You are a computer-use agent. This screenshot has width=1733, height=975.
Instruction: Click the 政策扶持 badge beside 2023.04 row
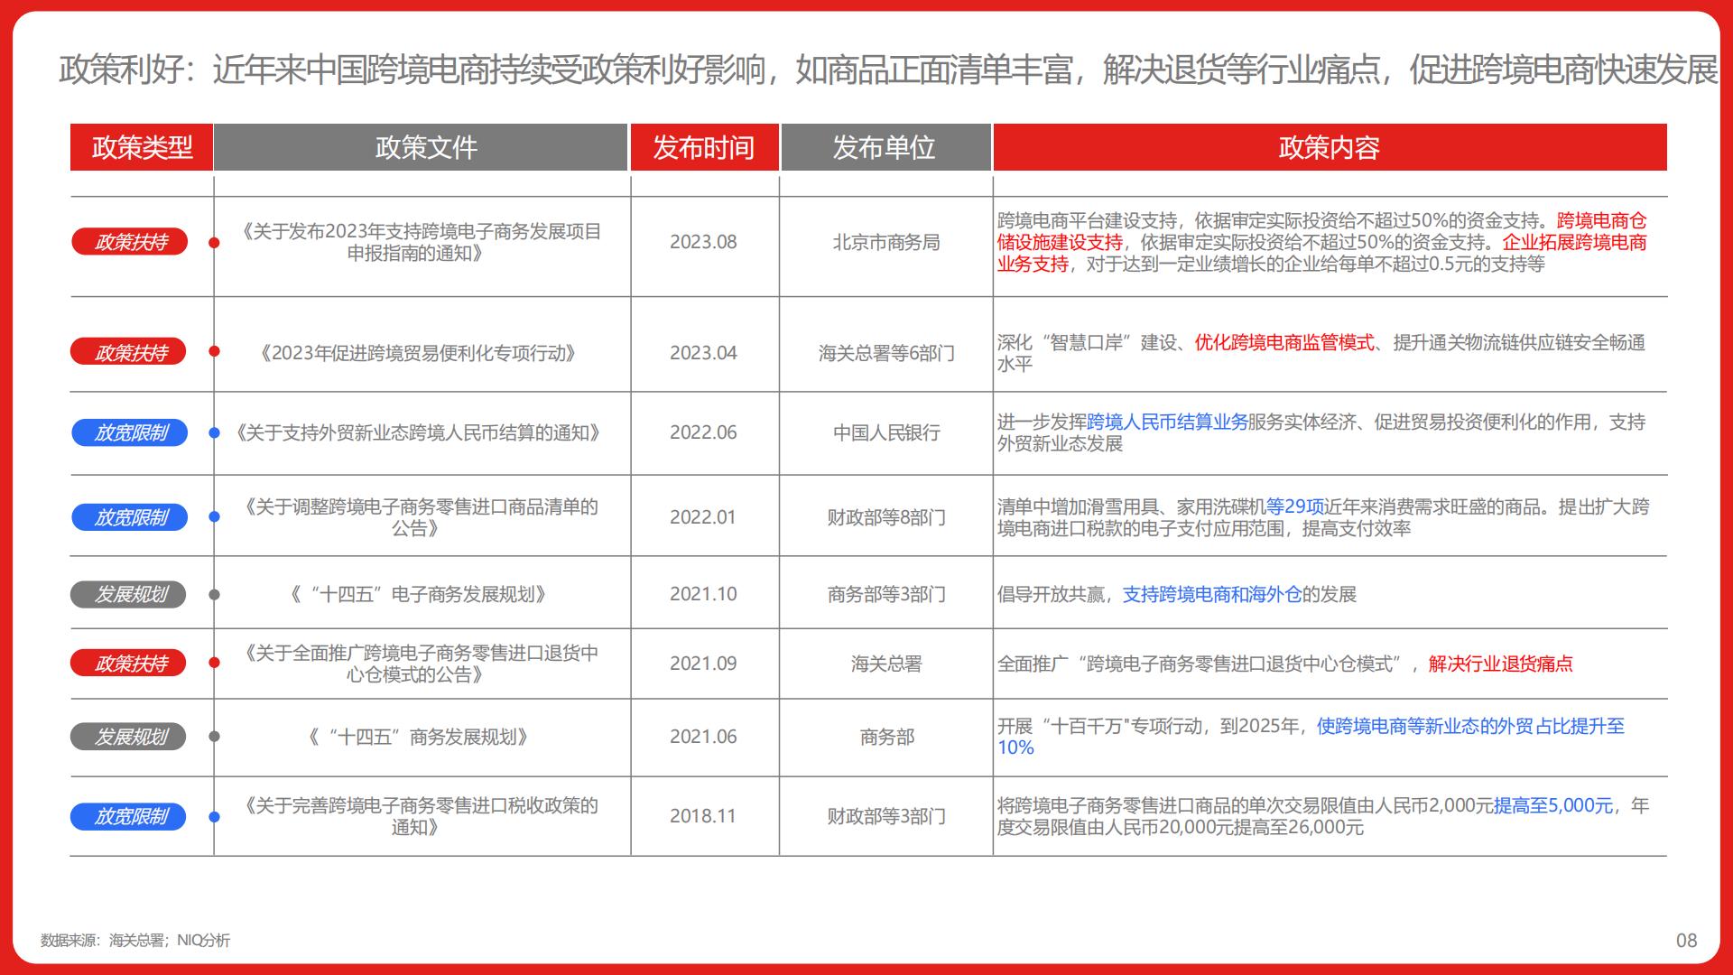(x=129, y=352)
